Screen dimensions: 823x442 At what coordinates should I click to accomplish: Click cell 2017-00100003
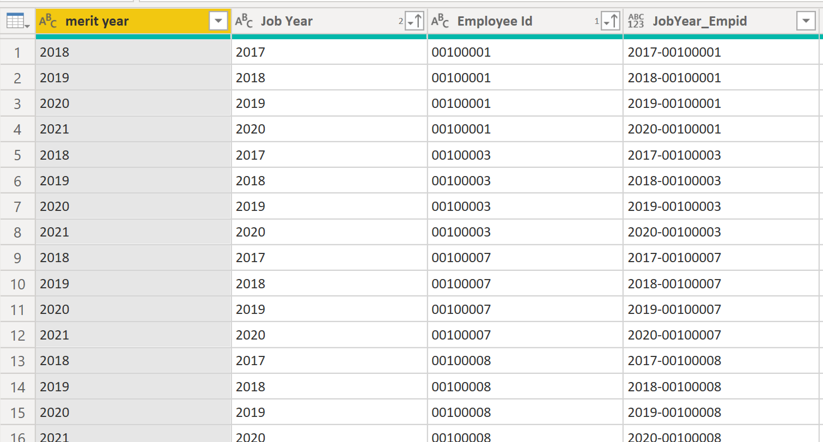(x=722, y=155)
